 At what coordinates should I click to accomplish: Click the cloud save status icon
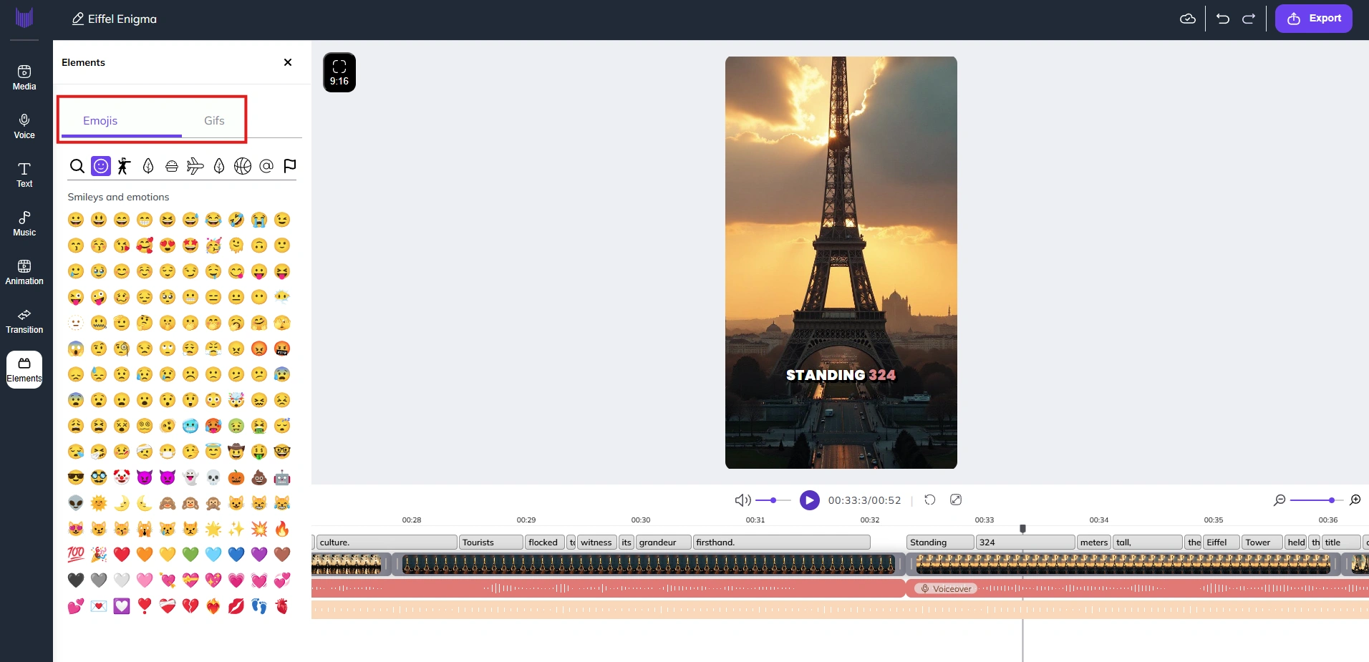point(1188,19)
